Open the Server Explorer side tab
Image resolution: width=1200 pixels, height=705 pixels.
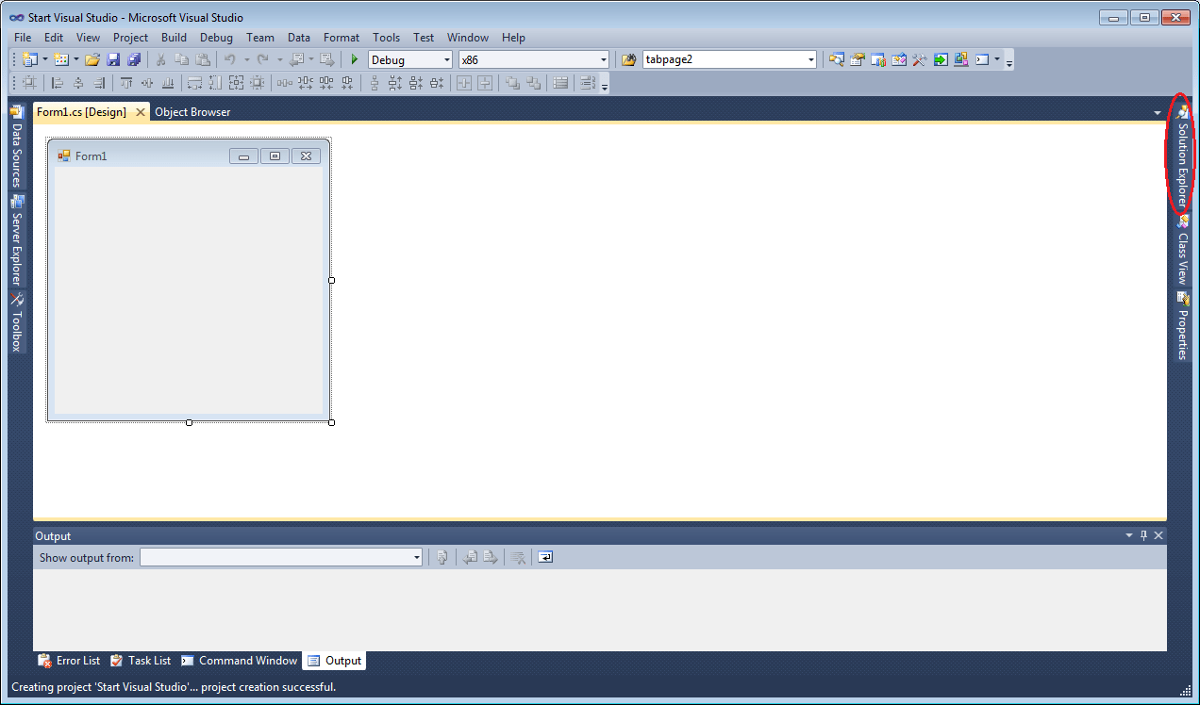[16, 240]
